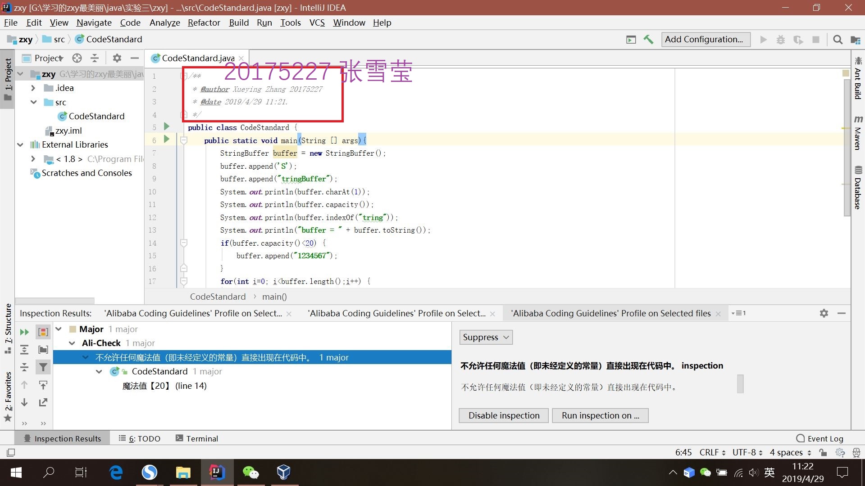The width and height of the screenshot is (865, 486).
Task: Expand the .idea folder node
Action: click(x=33, y=88)
